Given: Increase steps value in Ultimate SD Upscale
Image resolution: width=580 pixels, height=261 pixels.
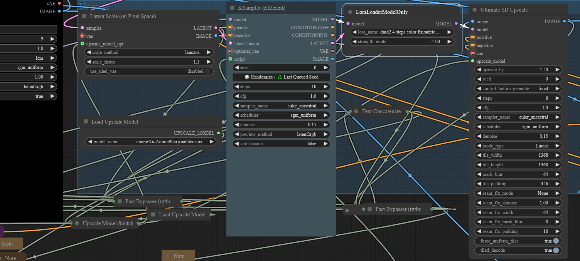Looking at the screenshot, I should tap(557, 98).
